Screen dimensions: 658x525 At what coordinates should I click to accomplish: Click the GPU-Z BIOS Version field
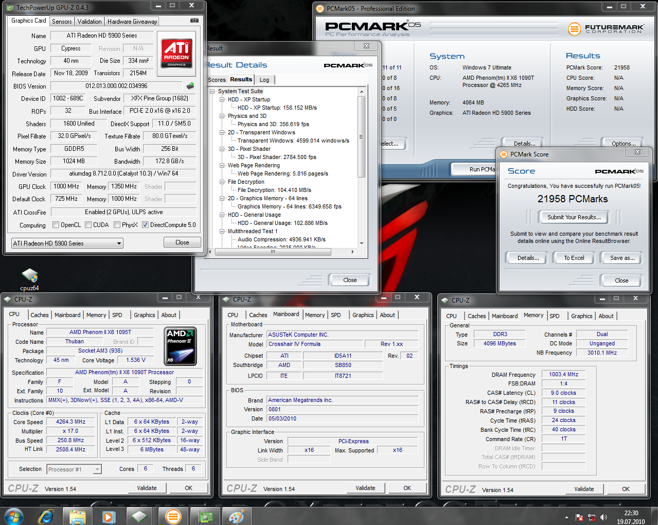tap(117, 86)
